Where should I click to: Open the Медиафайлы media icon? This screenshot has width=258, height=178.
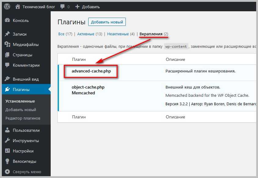[x=8, y=45]
